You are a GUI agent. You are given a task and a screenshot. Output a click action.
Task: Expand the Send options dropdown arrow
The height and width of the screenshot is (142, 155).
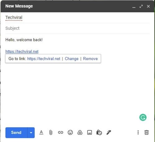click(31, 133)
